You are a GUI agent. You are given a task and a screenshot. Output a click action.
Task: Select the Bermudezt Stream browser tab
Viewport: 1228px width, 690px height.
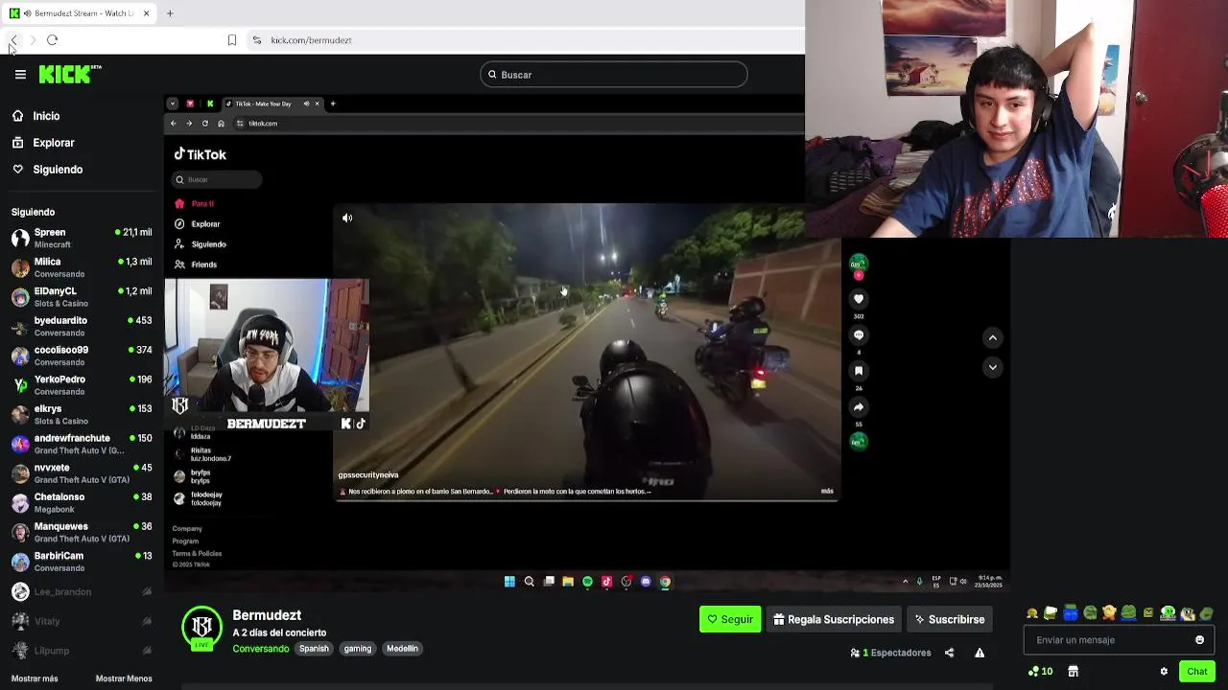tap(80, 13)
